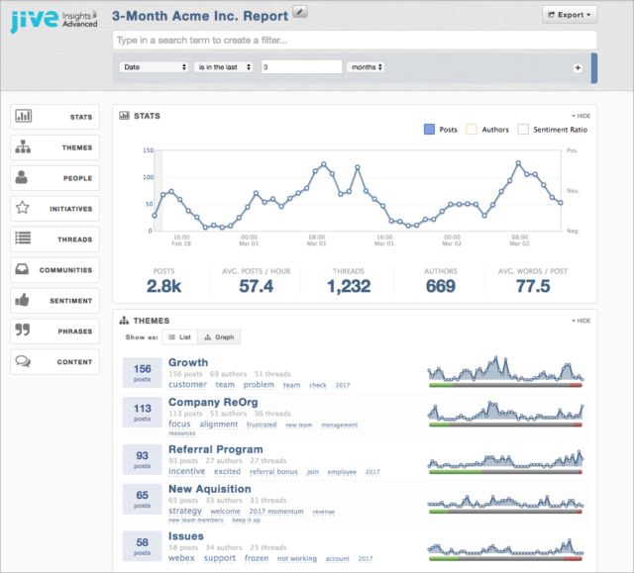This screenshot has width=634, height=573.
Task: Toggle the Posts series in chart legend
Action: (x=429, y=130)
